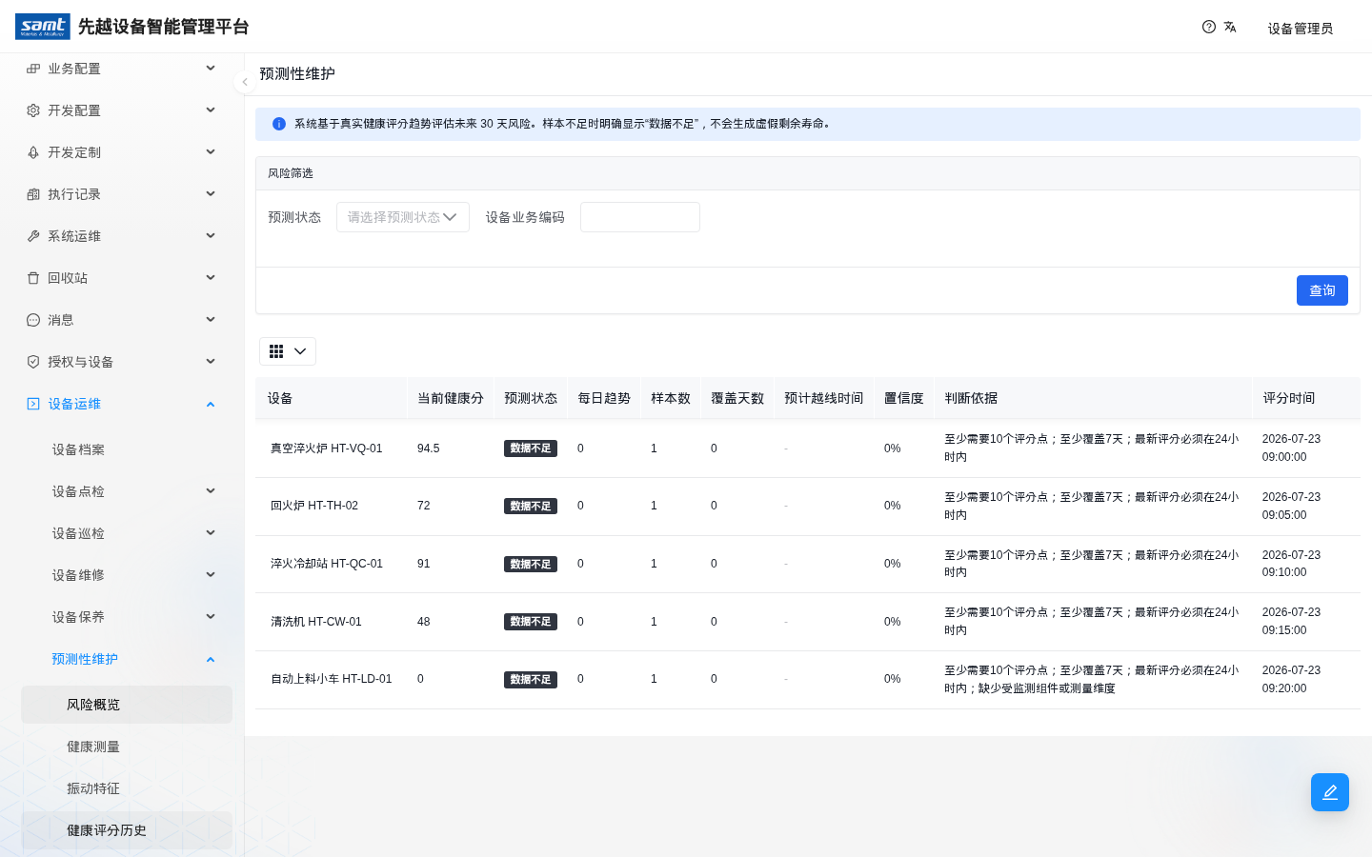
Task: Click the 自动上料小车 HT-LD-01 device cell
Action: click(332, 679)
